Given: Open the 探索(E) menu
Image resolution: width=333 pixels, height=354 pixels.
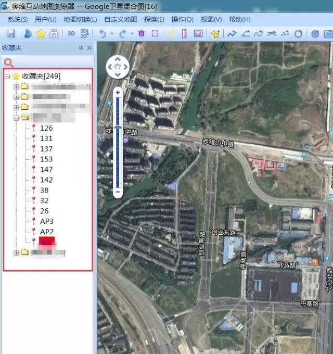Looking at the screenshot, I should pyautogui.click(x=154, y=19).
